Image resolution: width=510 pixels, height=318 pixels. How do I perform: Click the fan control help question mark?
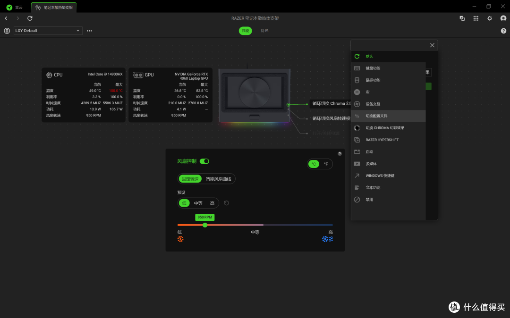click(340, 154)
